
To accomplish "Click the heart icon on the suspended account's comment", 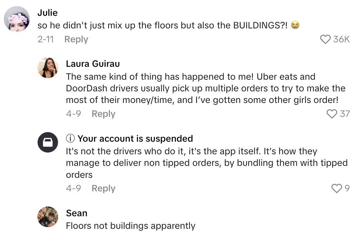I will [x=337, y=188].
